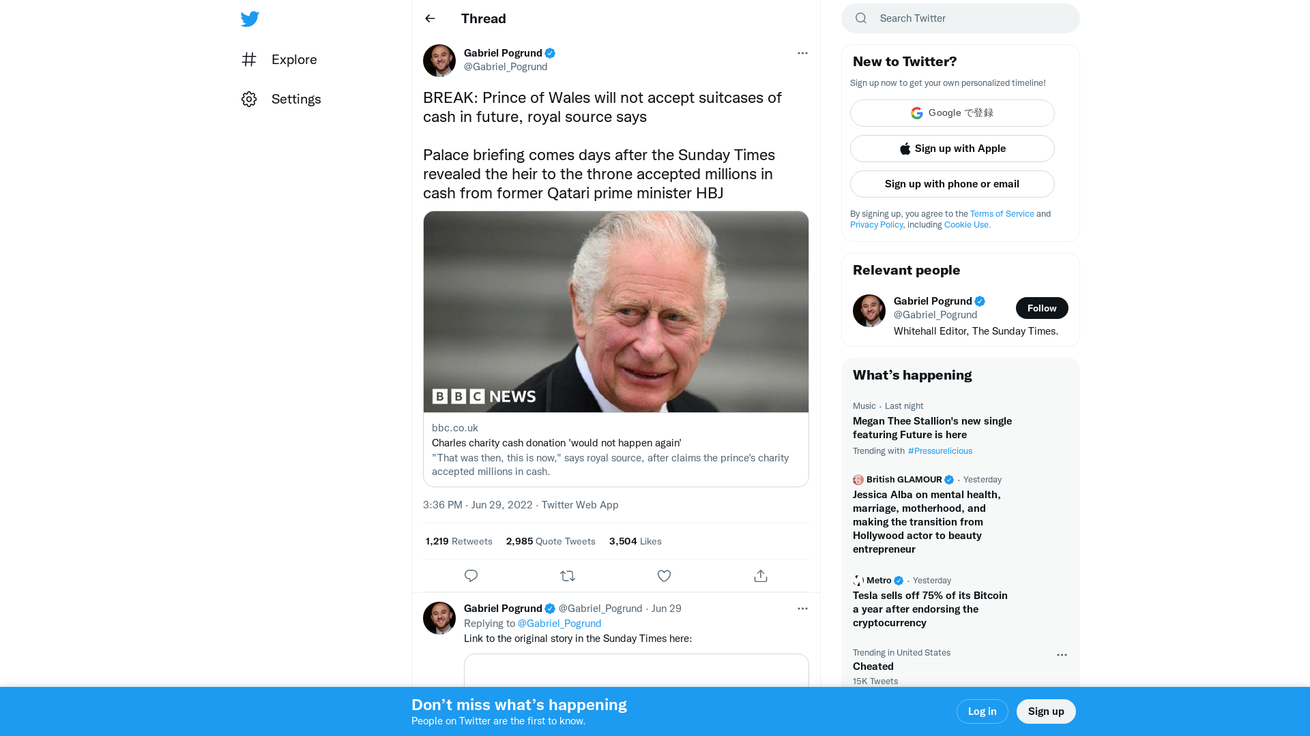Reply to the Prince of Wales tweet
The height and width of the screenshot is (736, 1310).
pyautogui.click(x=471, y=576)
